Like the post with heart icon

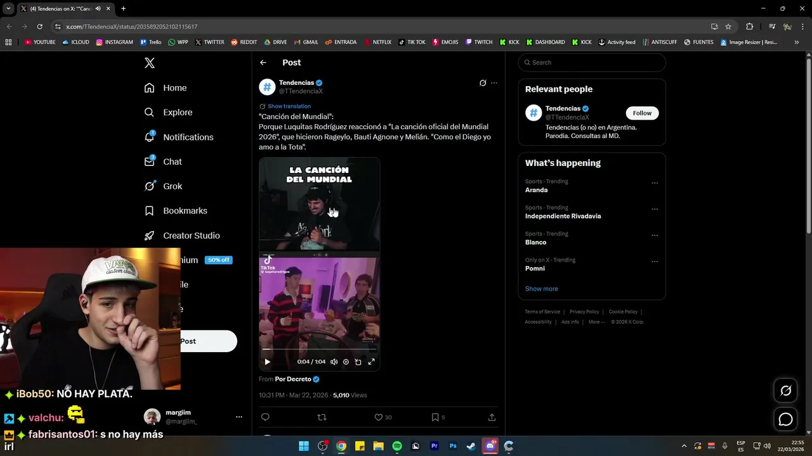tap(379, 417)
